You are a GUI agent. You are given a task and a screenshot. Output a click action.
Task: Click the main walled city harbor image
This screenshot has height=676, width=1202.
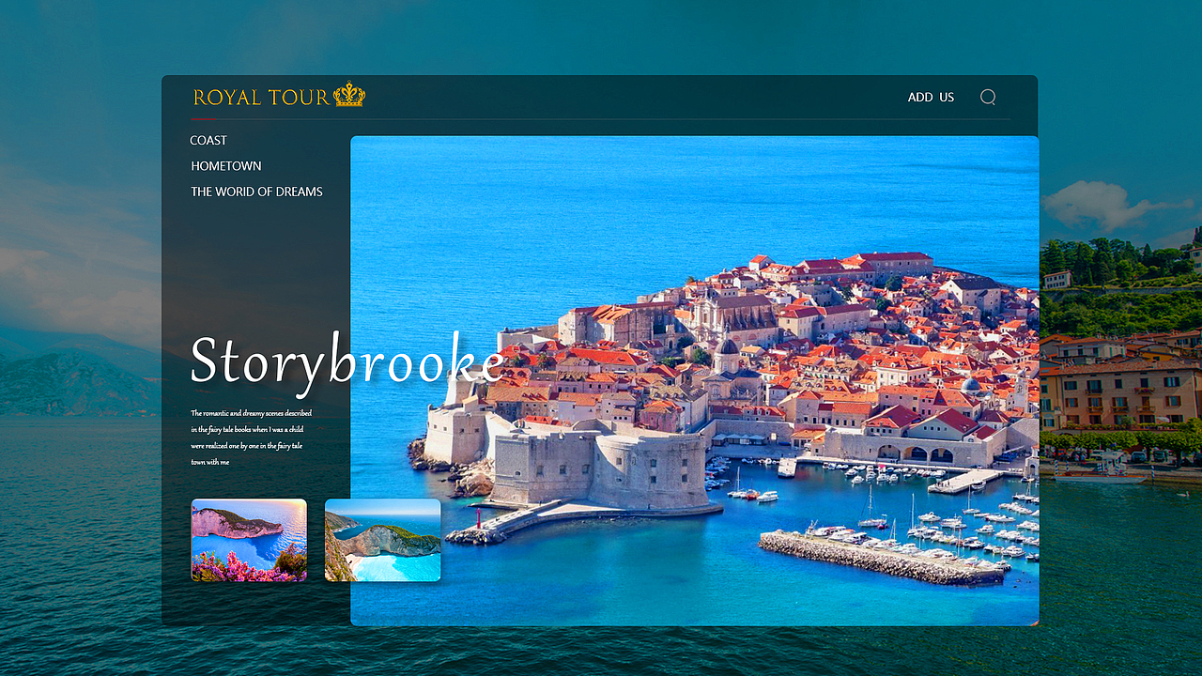(x=695, y=381)
